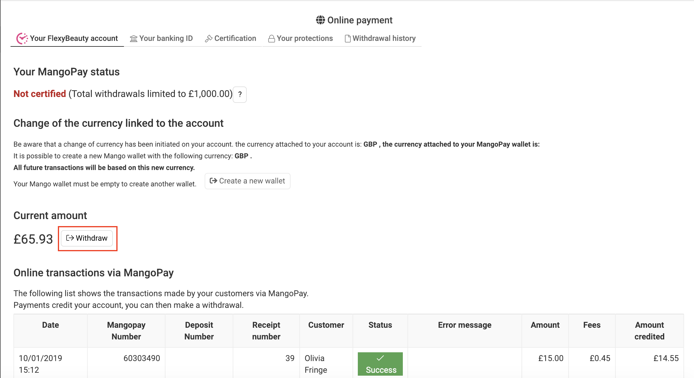Image resolution: width=694 pixels, height=378 pixels.
Task: Click Online transactions via MangoPay heading
Action: click(94, 273)
